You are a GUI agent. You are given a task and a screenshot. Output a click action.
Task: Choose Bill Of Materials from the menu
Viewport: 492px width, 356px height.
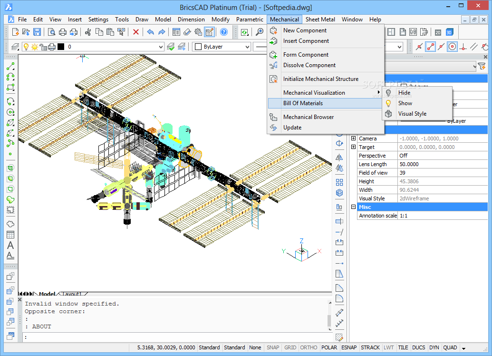325,103
